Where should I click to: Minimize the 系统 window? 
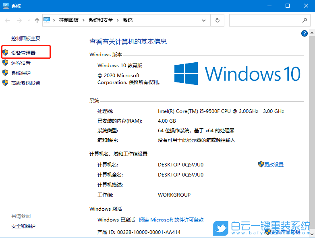pos(269,6)
